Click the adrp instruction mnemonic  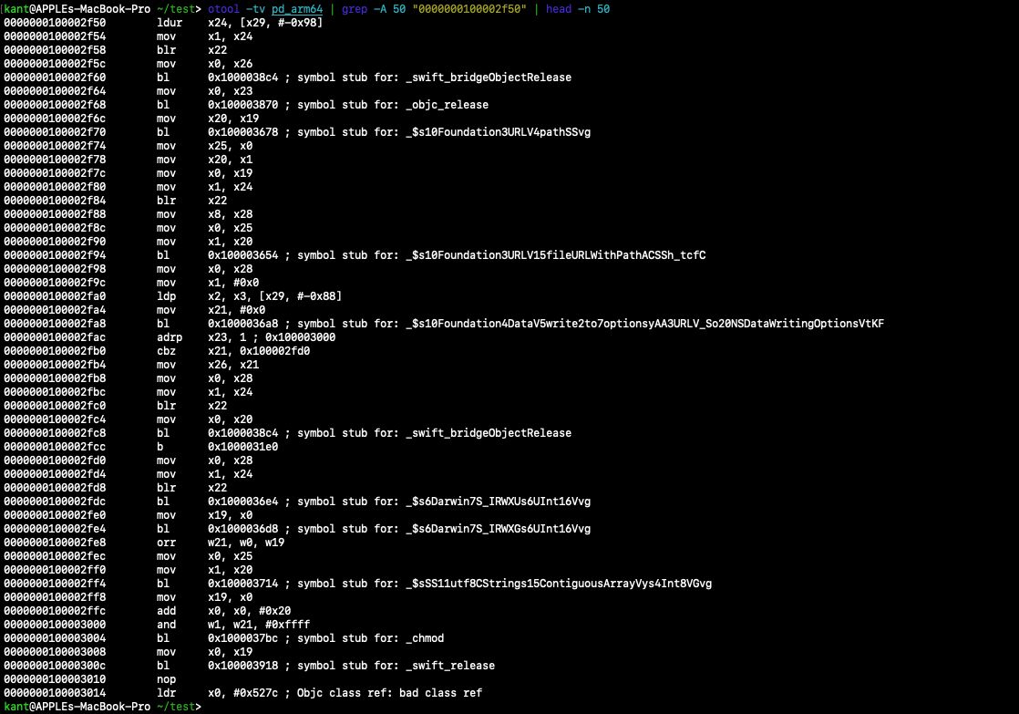170,337
